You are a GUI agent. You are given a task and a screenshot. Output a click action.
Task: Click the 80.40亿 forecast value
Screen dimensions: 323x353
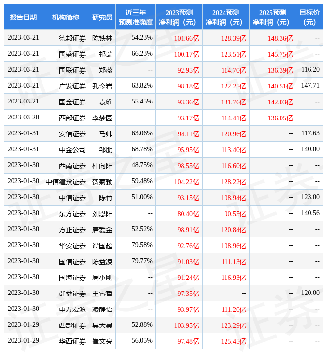(188, 214)
